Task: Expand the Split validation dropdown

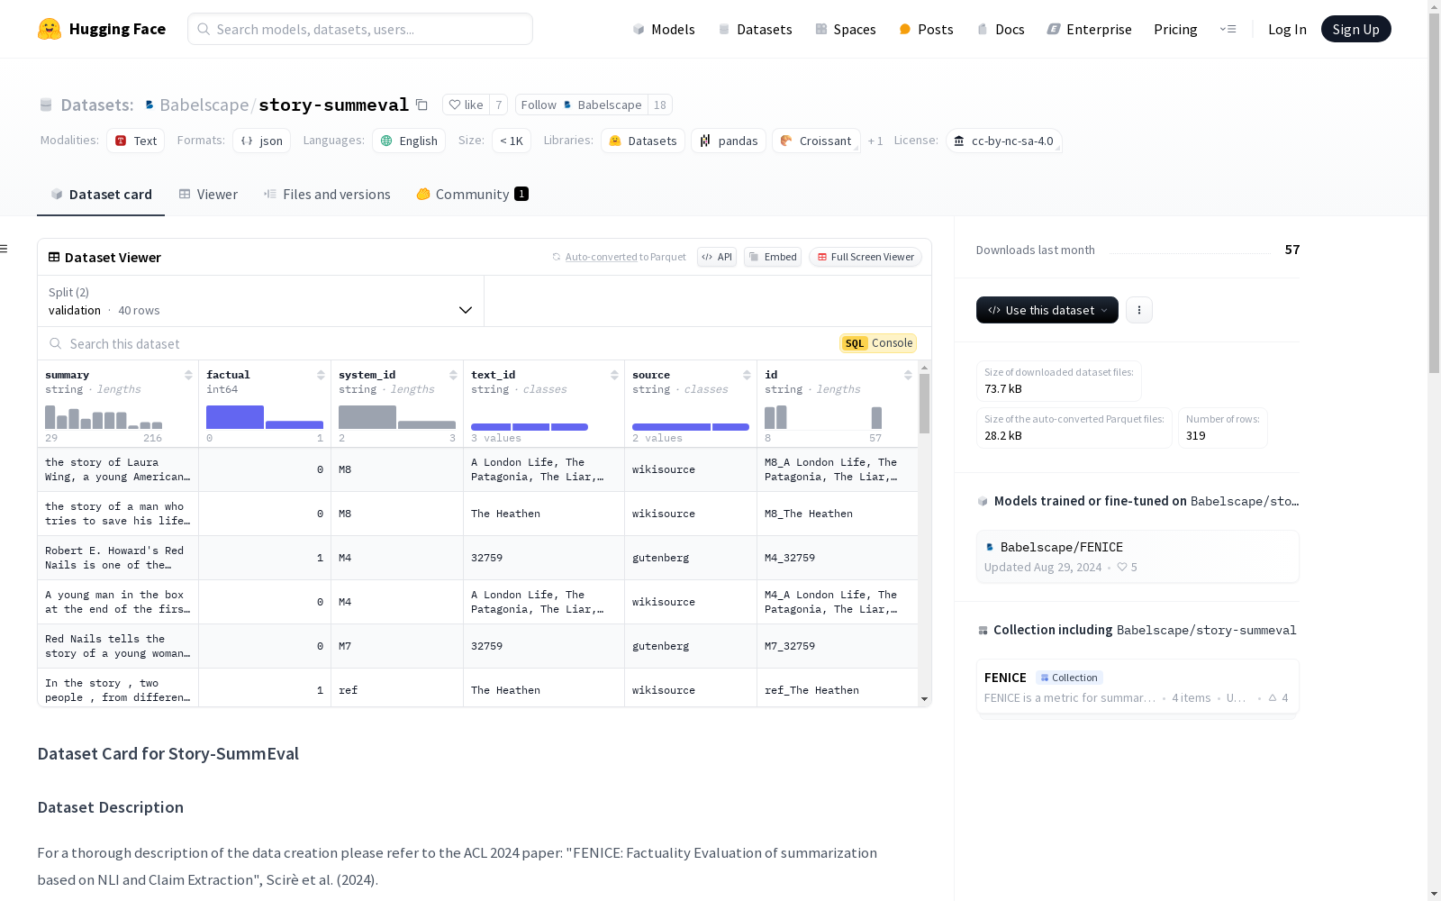Action: point(261,301)
